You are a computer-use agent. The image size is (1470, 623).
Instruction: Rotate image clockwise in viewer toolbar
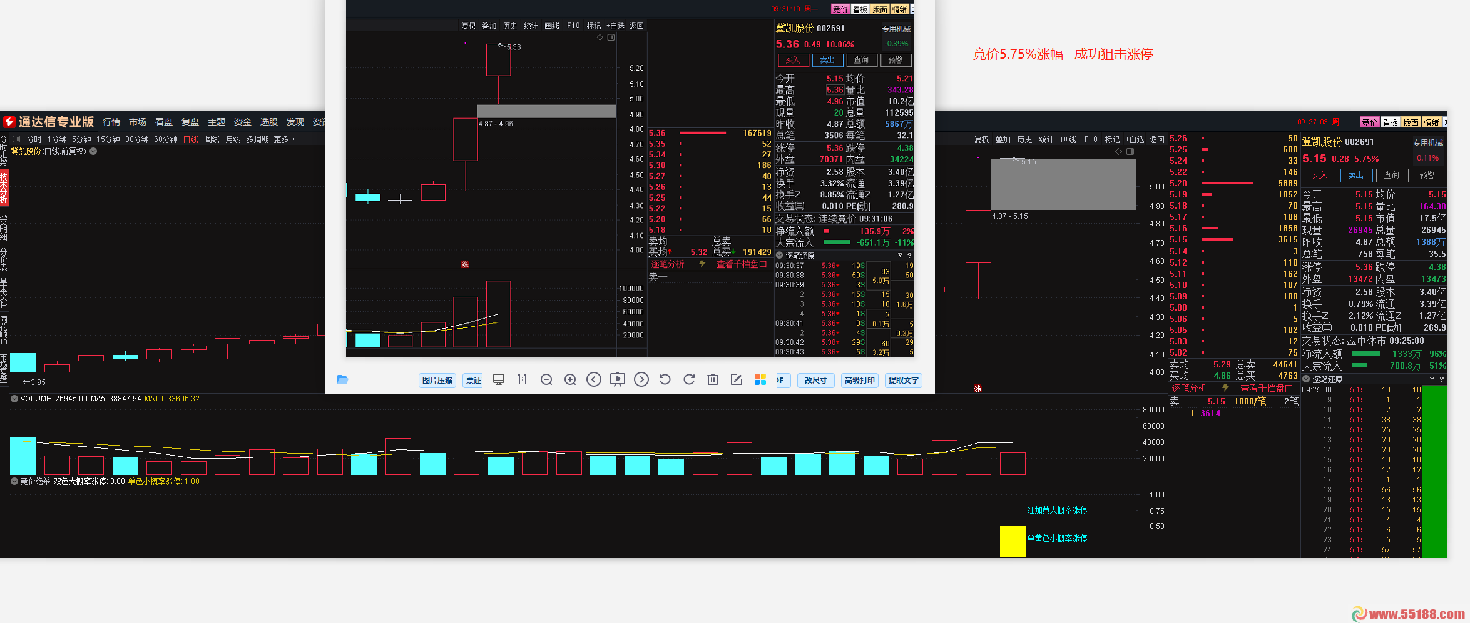[x=689, y=380]
